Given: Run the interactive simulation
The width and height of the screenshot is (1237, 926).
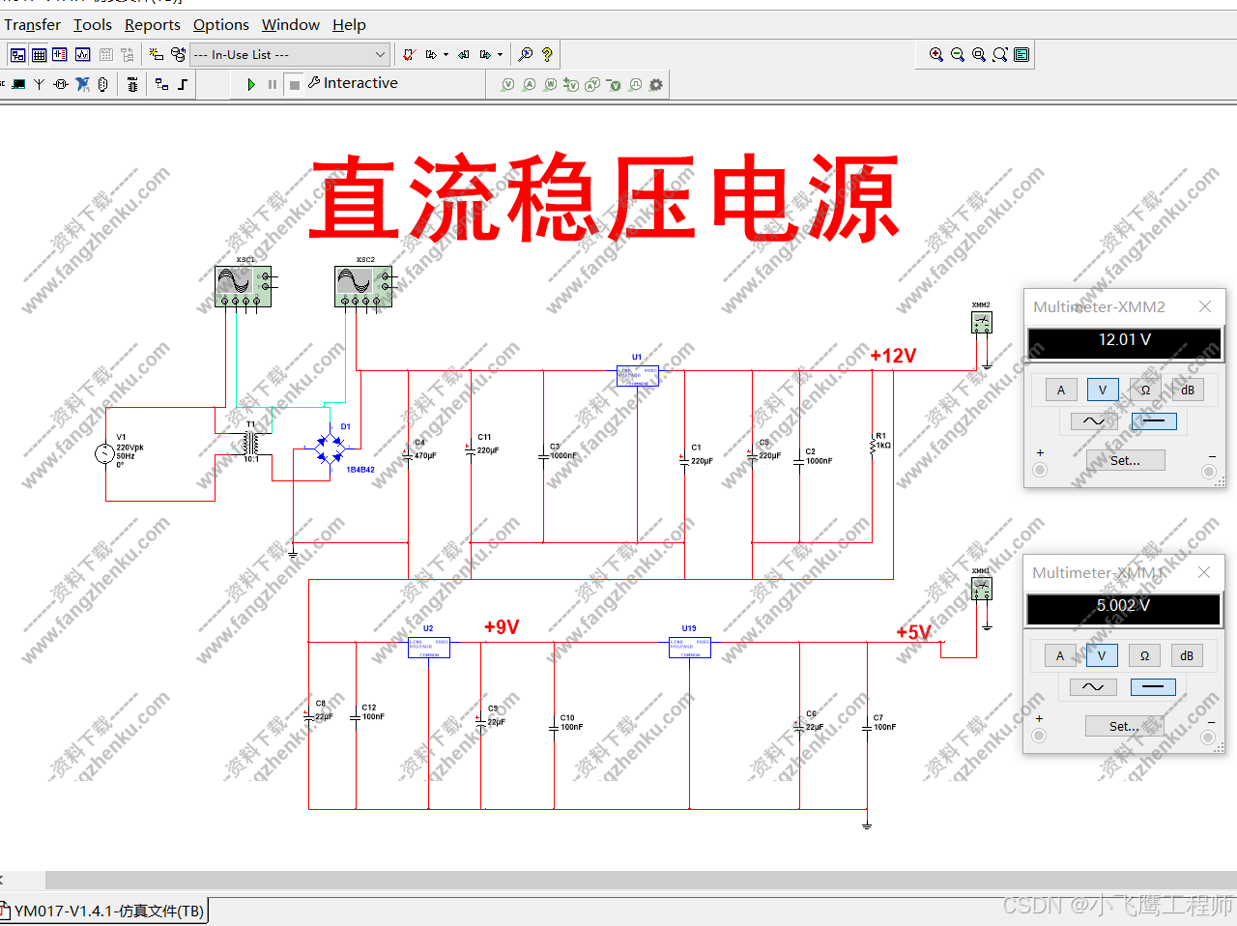Looking at the screenshot, I should (250, 84).
